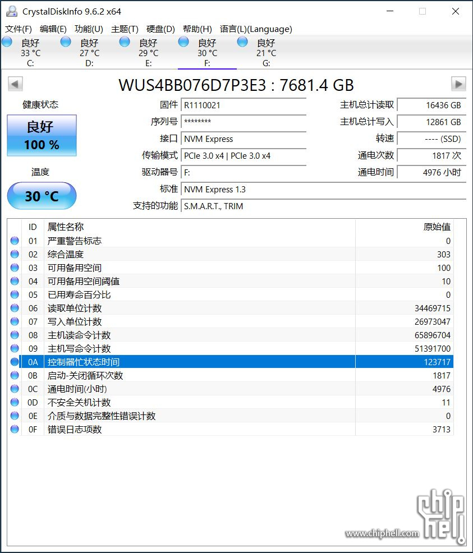Click status orb for attribute 02 综合温度
Screen dimensions: 473x553
[x=15, y=254]
